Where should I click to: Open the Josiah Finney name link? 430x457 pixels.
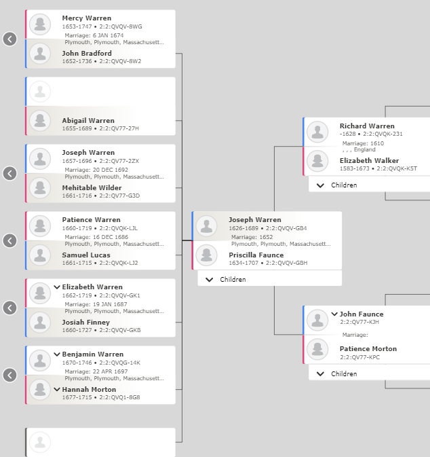(x=86, y=322)
